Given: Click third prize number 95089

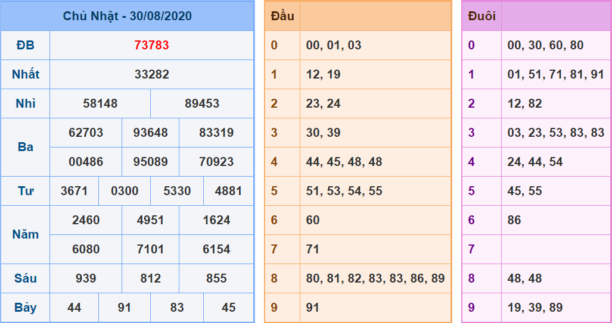Looking at the screenshot, I should pyautogui.click(x=150, y=162).
